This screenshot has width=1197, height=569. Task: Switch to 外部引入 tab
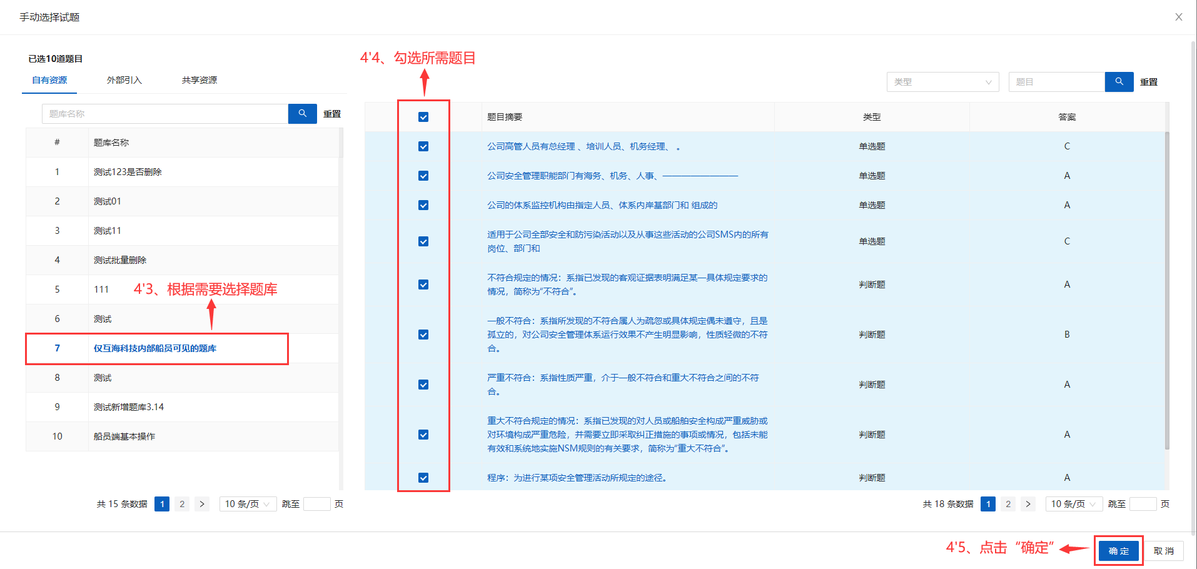[x=124, y=80]
